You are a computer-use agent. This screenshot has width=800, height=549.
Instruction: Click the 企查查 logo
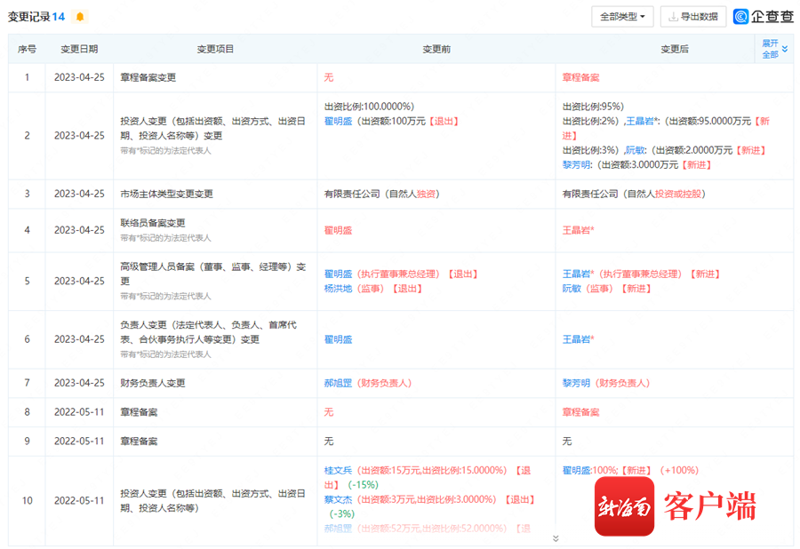coord(764,16)
